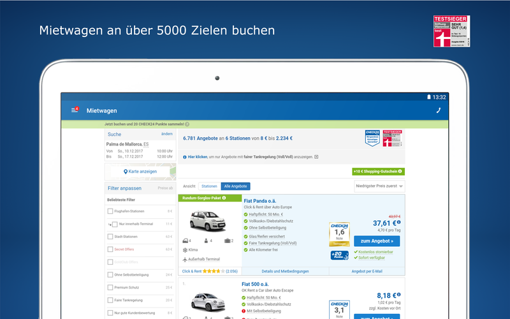Open the hamburger menu with notification badge
Image resolution: width=510 pixels, height=319 pixels.
[x=75, y=110]
